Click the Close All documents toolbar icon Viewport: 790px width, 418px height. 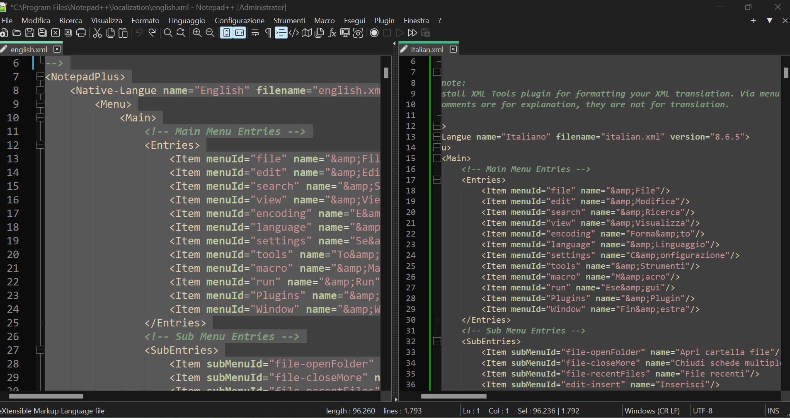(x=68, y=33)
